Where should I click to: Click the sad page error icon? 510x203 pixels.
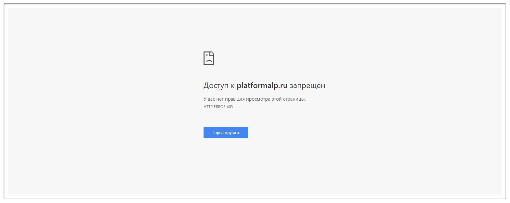(x=209, y=58)
